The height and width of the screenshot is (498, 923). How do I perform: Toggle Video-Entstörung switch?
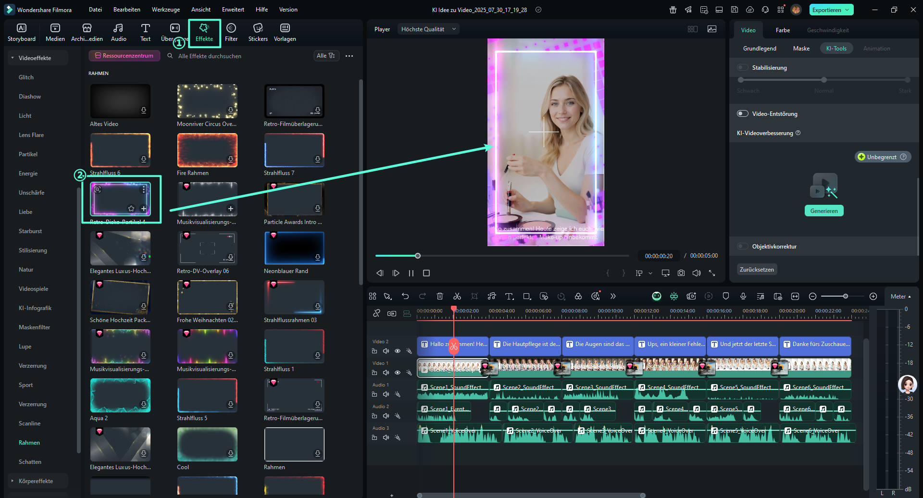click(743, 113)
